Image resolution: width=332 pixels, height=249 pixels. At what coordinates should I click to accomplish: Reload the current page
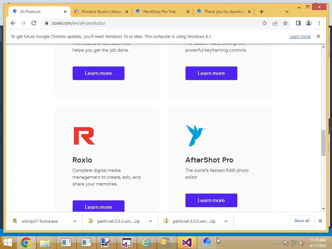tap(34, 23)
